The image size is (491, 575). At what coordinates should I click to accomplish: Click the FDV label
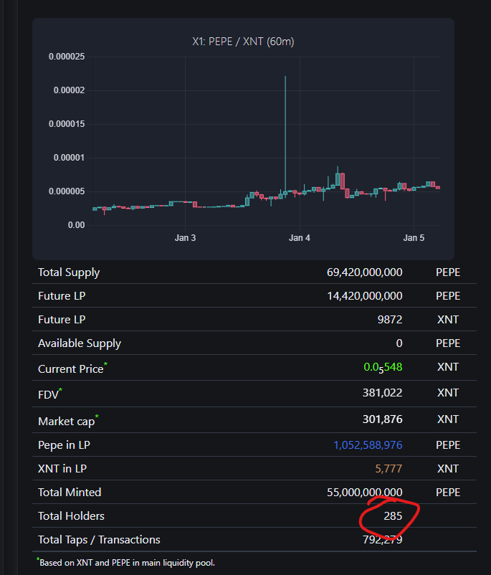tap(50, 394)
